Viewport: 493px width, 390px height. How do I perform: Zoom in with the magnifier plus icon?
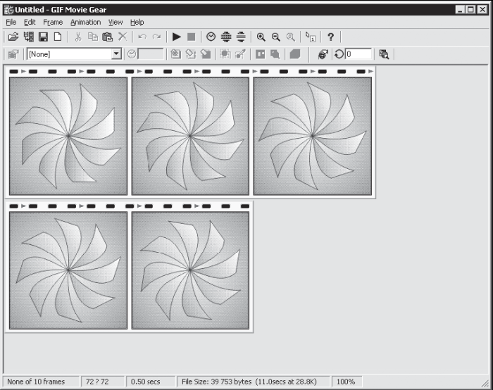pos(261,37)
